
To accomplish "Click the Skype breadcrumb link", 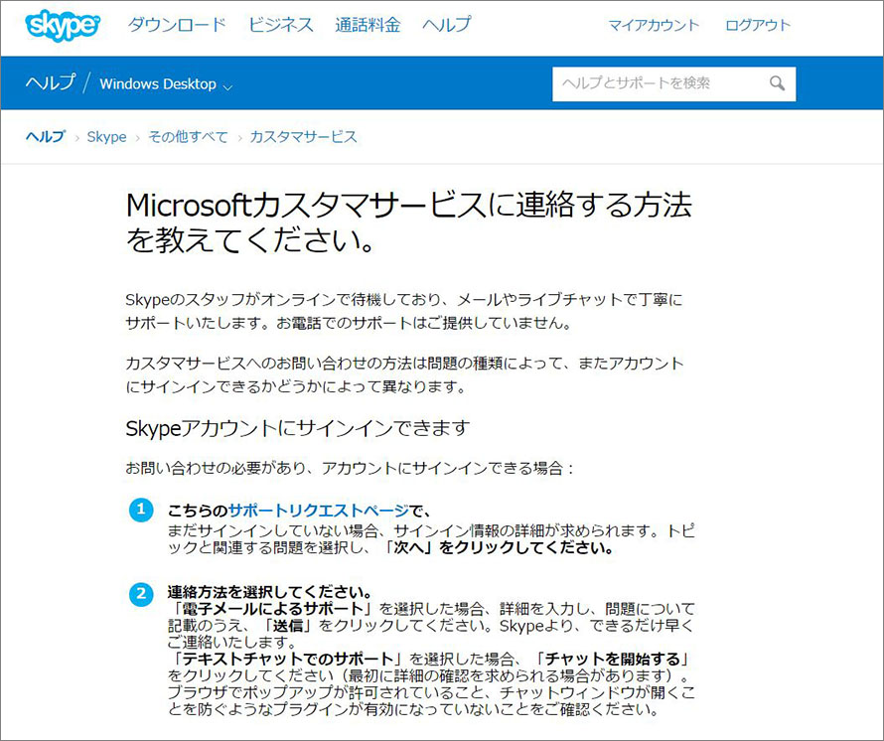I will point(106,136).
